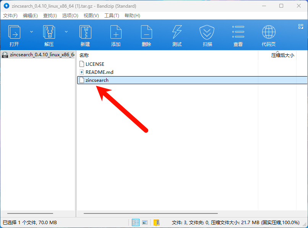
Task: Open the 视图(V) menu
Action: pos(91,16)
